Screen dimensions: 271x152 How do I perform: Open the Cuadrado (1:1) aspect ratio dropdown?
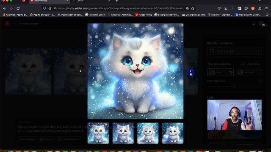235,51
